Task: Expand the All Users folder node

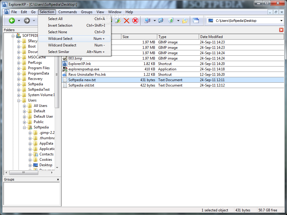Action: [x=24, y=106]
